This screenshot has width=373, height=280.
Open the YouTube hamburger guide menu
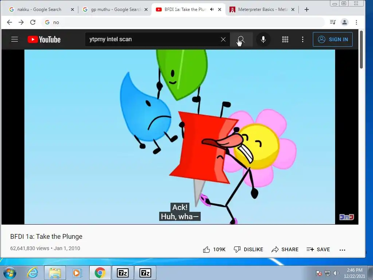[15, 39]
